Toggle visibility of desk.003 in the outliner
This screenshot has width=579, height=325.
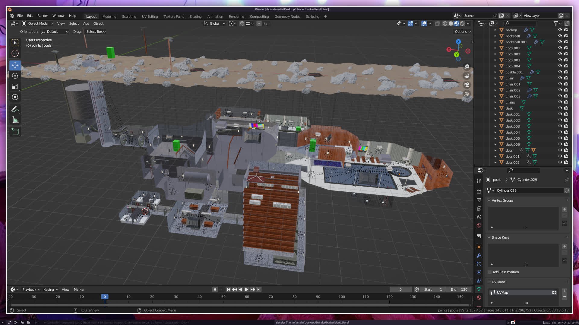click(x=560, y=126)
